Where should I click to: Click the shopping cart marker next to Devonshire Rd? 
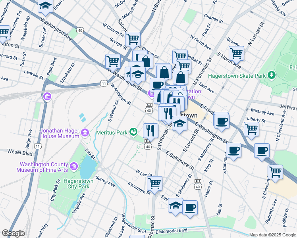[3, 33]
